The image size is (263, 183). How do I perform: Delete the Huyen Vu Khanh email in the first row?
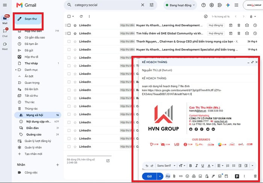239,25
